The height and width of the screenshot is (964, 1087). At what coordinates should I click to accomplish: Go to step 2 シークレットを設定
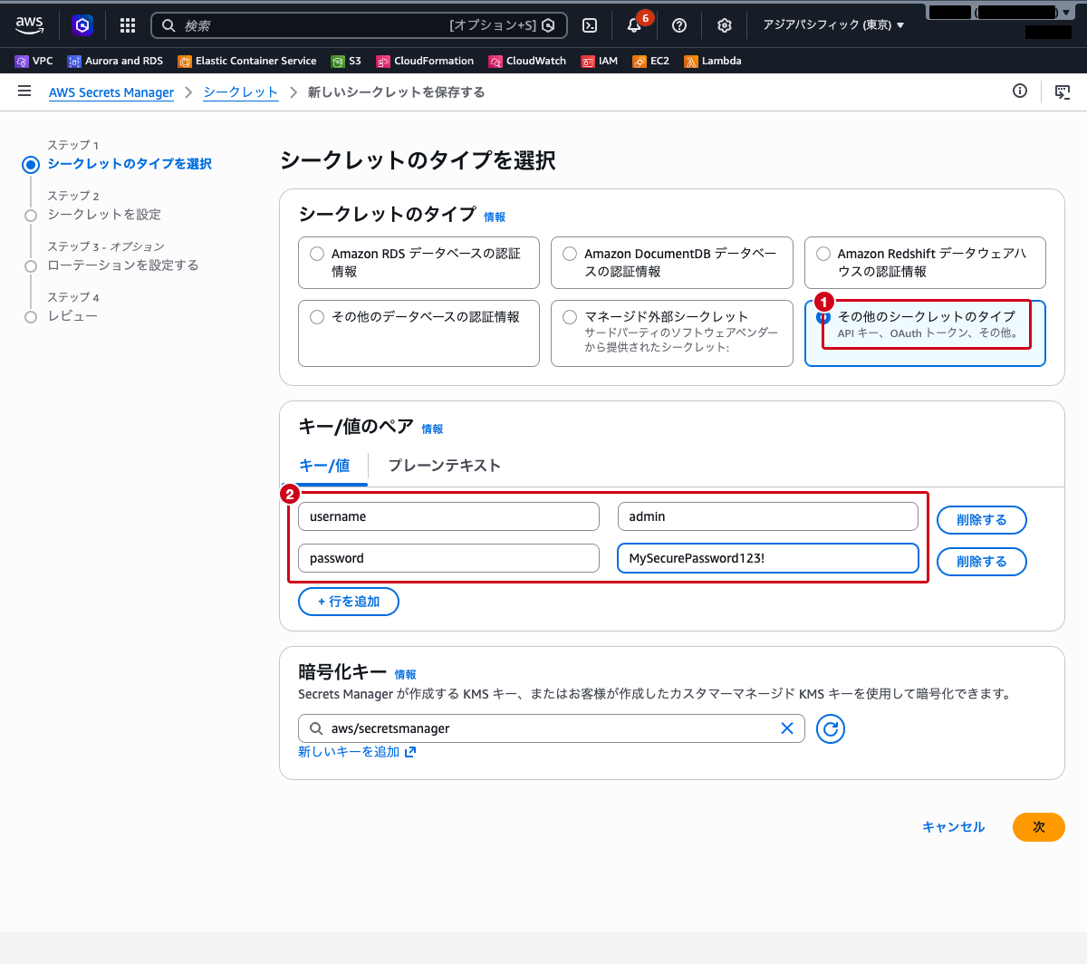coord(104,215)
